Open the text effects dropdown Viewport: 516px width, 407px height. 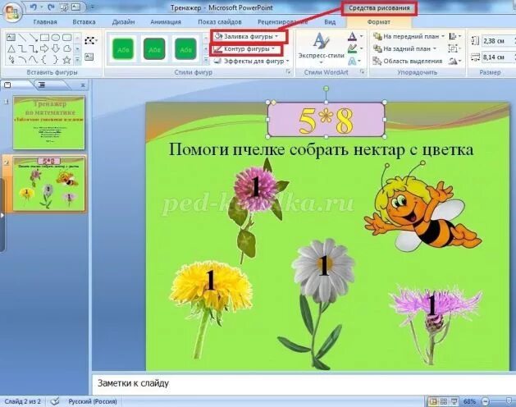pyautogui.click(x=356, y=61)
